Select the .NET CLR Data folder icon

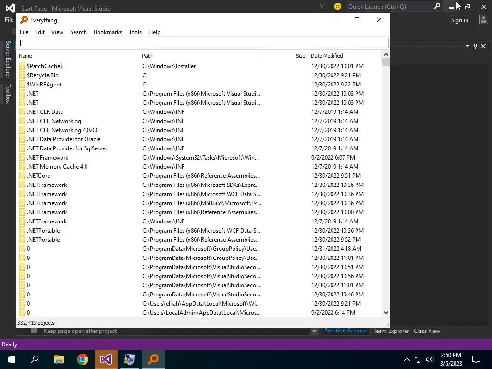coord(22,111)
